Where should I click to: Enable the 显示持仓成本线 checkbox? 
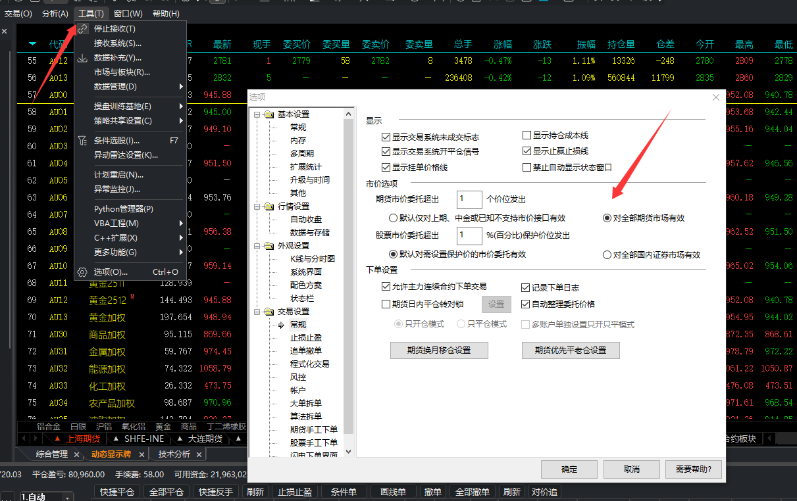(x=527, y=135)
